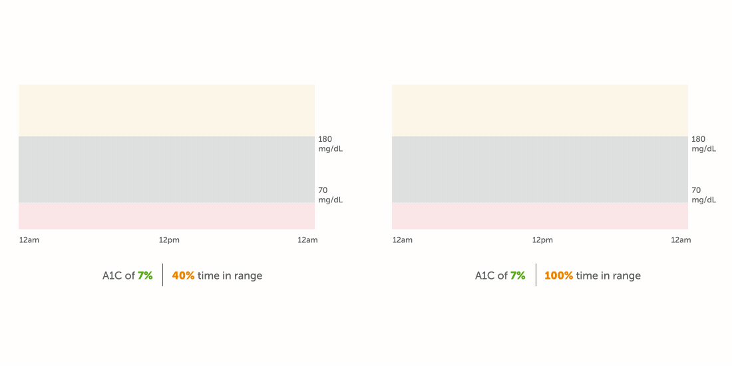
Task: Click the ending 12am marker on right chart
Action: click(681, 240)
